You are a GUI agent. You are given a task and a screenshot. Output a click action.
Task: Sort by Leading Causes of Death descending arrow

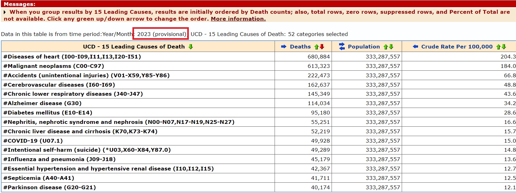pos(191,47)
